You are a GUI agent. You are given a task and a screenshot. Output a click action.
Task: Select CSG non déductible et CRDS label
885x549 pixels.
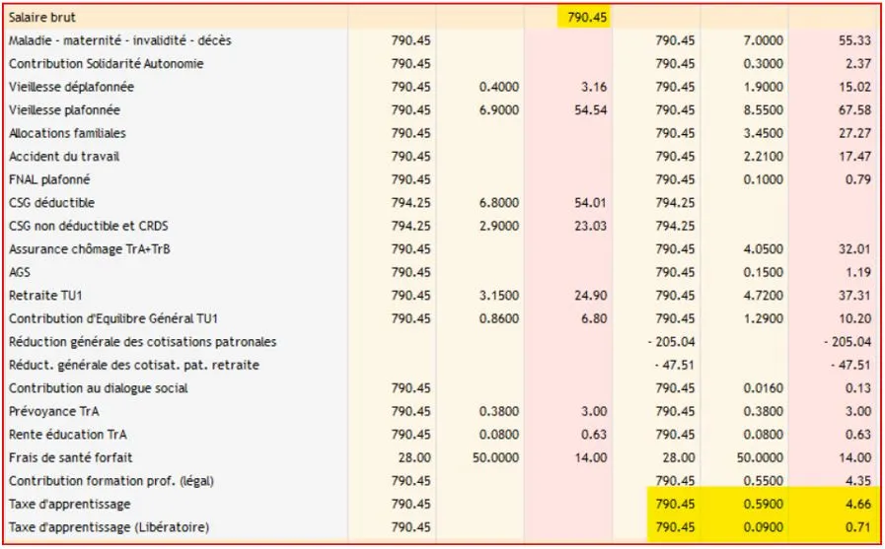[88, 226]
